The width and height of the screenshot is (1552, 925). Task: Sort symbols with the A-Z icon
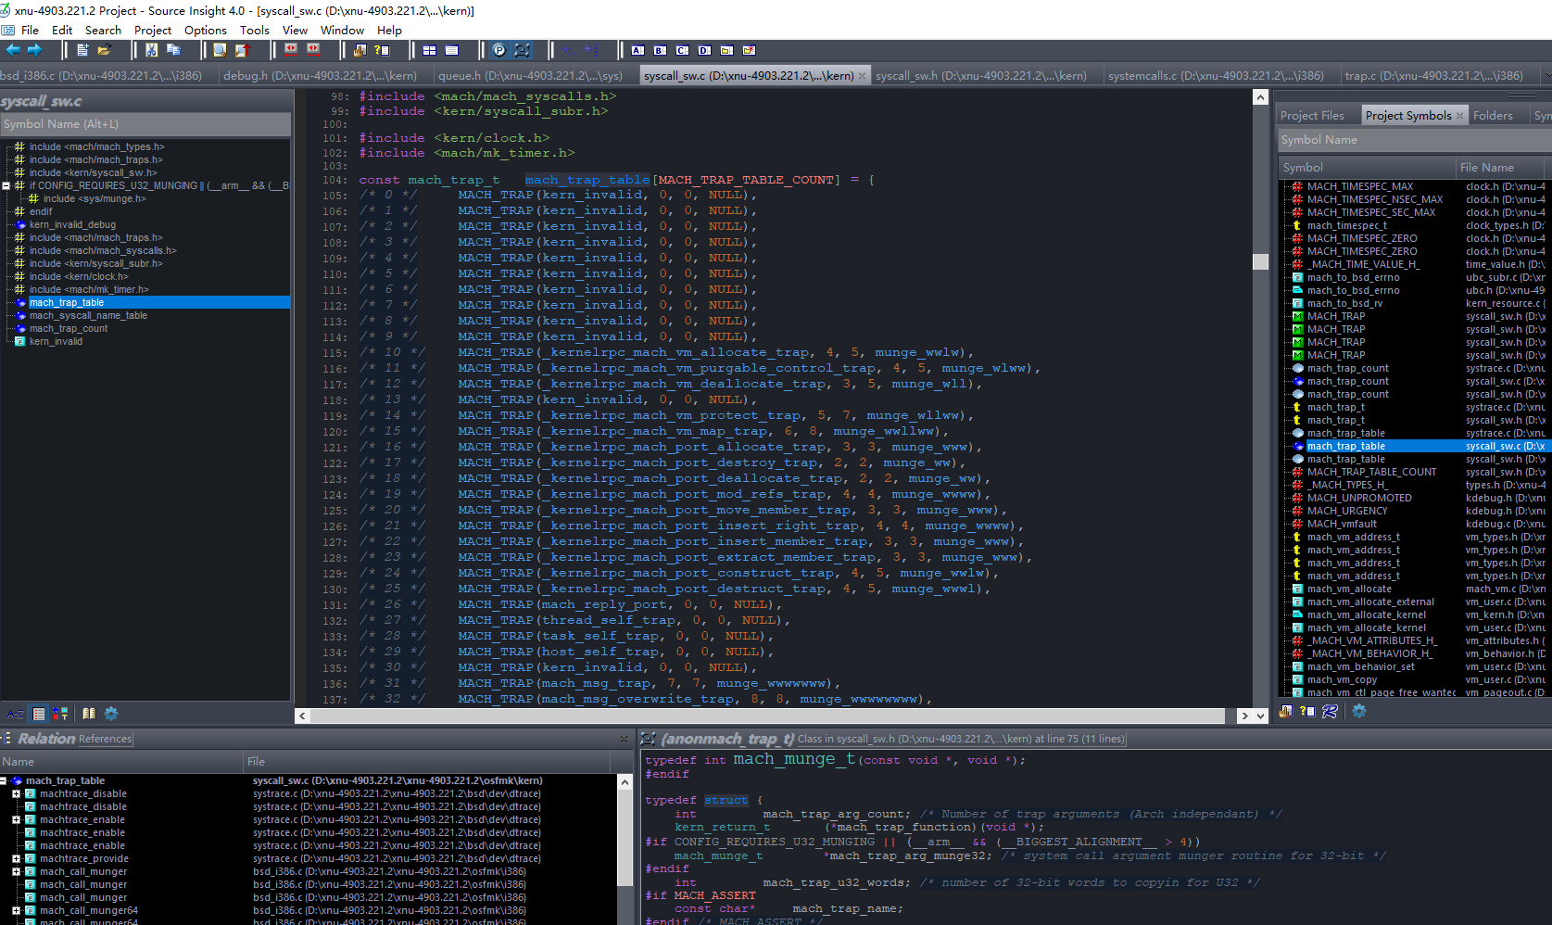click(16, 714)
